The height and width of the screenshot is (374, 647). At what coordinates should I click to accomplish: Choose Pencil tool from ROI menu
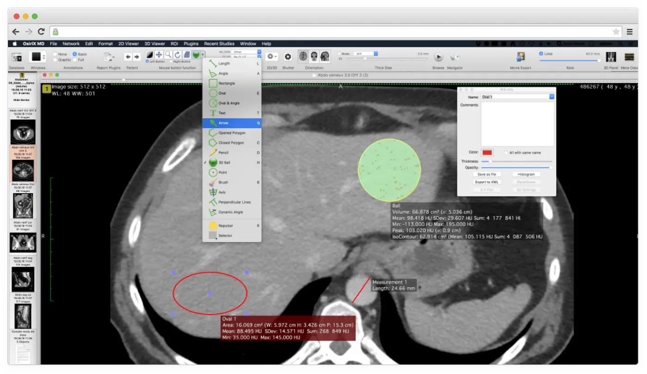pos(232,153)
